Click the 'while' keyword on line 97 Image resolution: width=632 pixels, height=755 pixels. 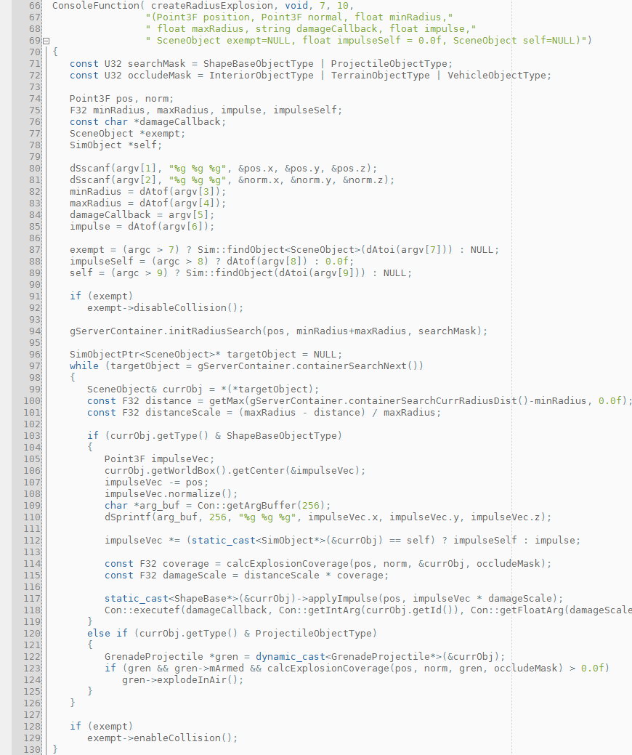pyautogui.click(x=84, y=366)
